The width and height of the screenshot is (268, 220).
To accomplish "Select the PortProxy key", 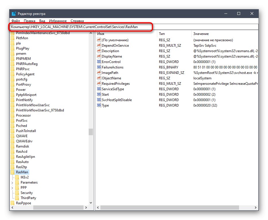I will pos(24,85).
